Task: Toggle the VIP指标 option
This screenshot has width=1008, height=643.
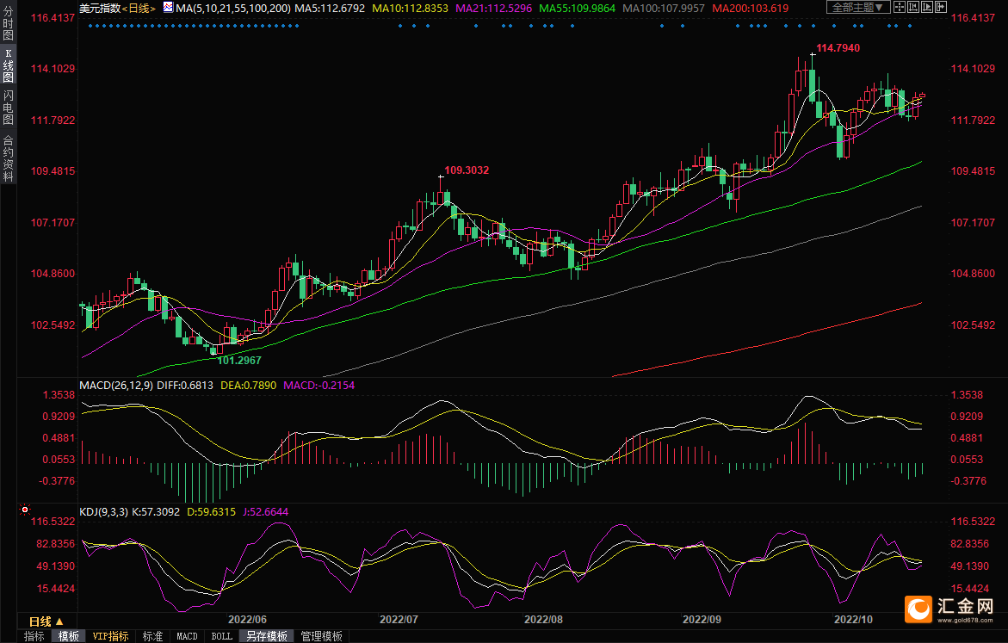Action: 111,636
